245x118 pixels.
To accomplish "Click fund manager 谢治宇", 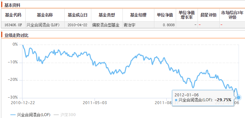I will [x=129, y=25].
